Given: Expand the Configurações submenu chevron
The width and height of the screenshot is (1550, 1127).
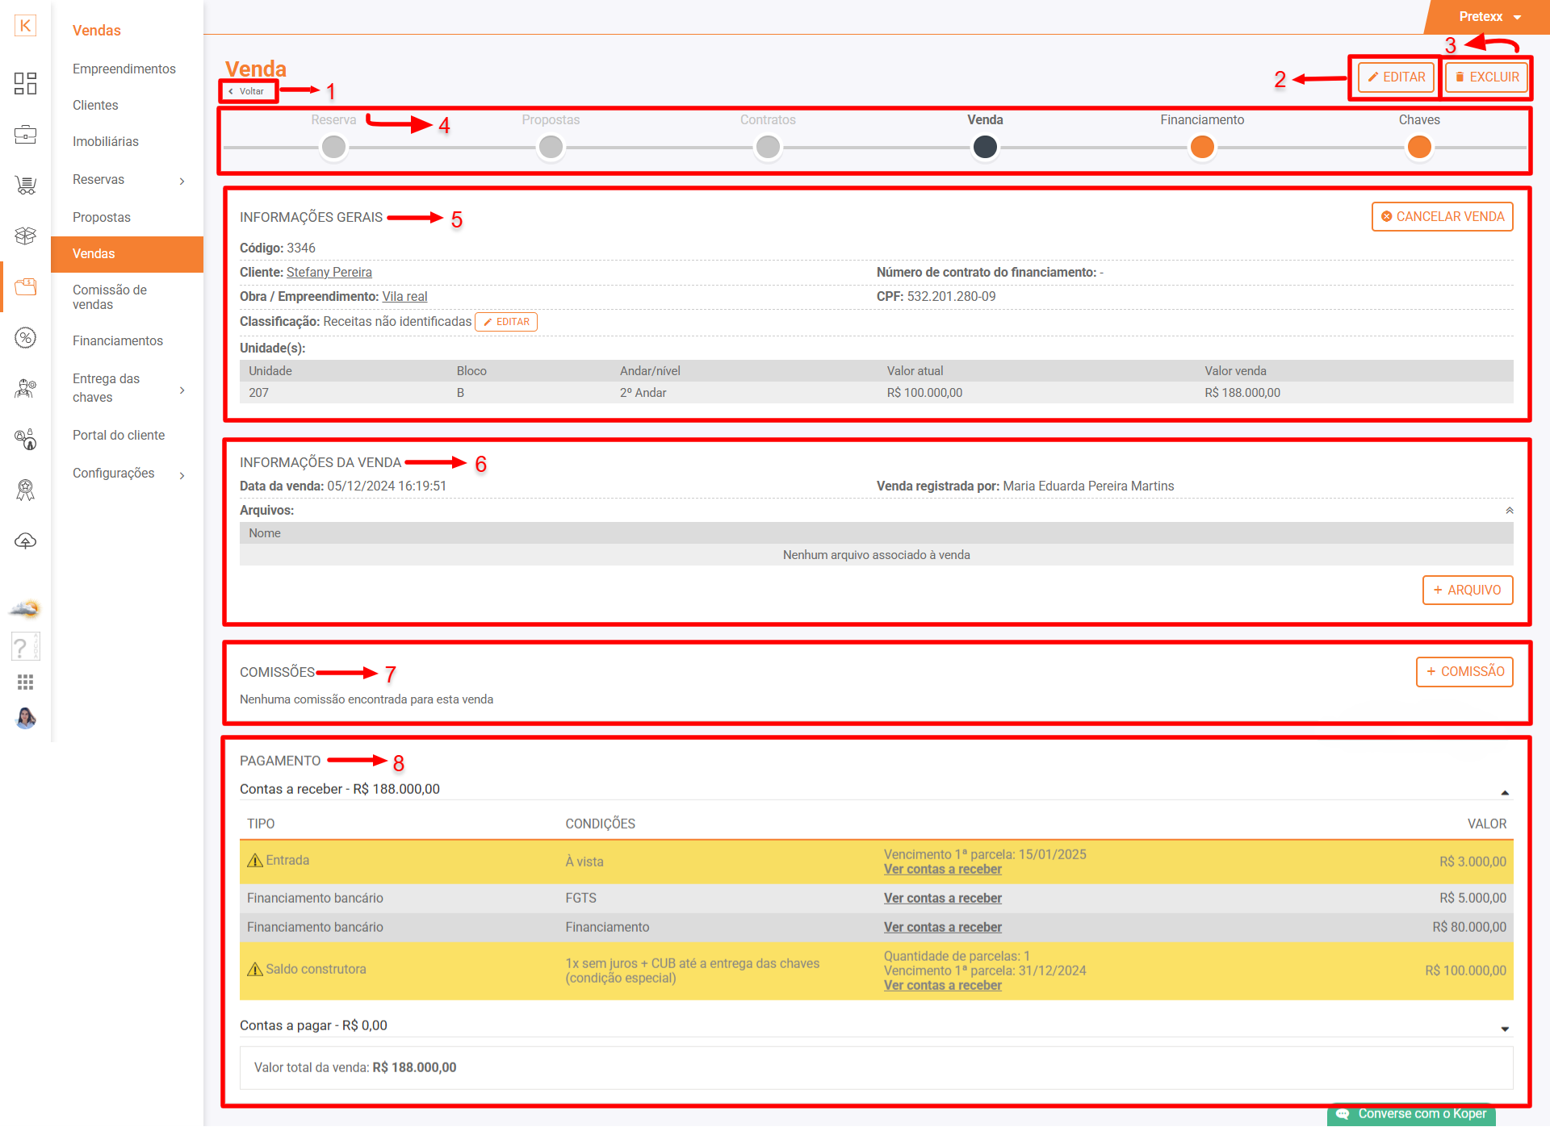Looking at the screenshot, I should click(x=182, y=475).
